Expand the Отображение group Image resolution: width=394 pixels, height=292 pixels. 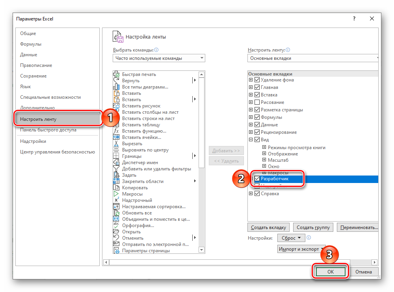[264, 153]
